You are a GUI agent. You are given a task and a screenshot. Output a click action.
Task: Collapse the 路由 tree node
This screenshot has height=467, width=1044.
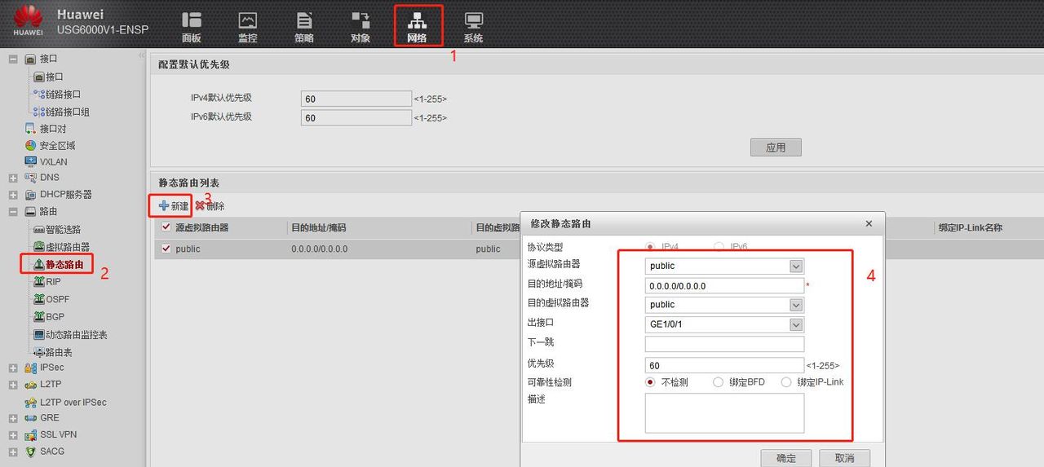(13, 212)
